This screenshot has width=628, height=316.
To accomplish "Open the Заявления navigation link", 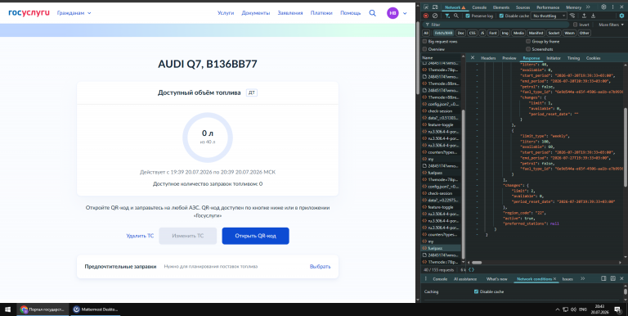I will tap(290, 13).
